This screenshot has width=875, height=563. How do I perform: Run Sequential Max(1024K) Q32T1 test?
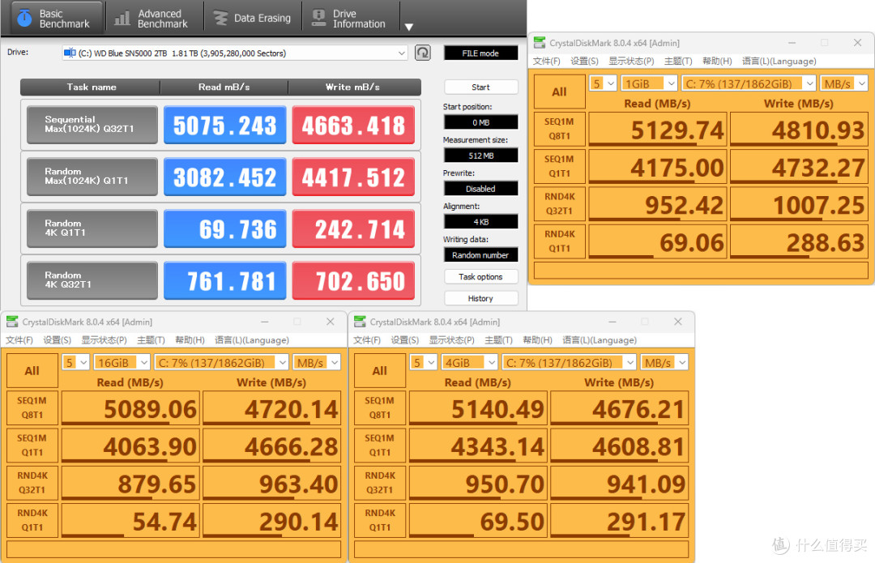coord(91,125)
